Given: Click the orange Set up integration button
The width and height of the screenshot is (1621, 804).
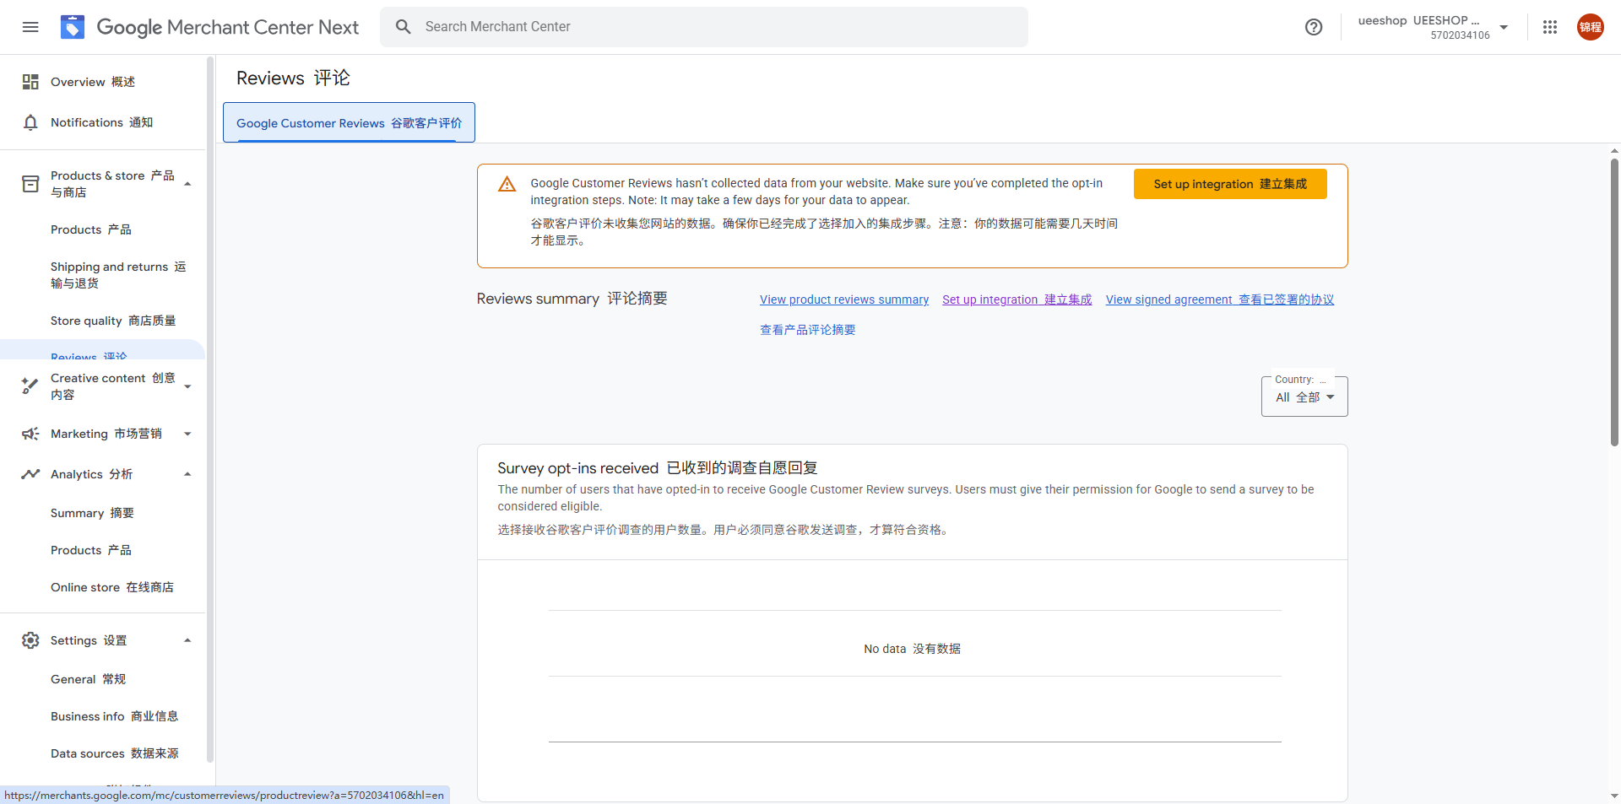Looking at the screenshot, I should pyautogui.click(x=1229, y=184).
